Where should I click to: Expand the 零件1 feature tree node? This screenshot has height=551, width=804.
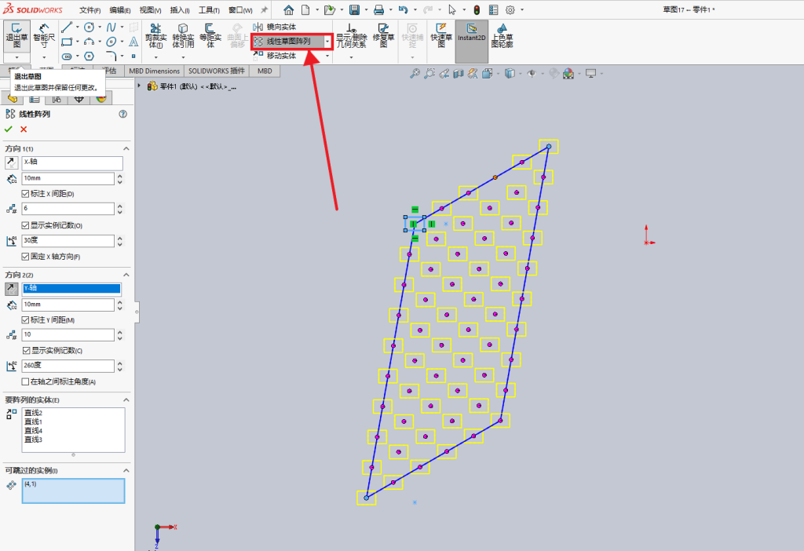[140, 86]
